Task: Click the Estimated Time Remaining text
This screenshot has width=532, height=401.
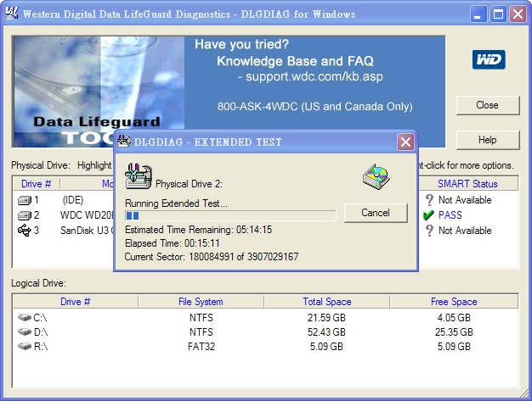Action: pyautogui.click(x=199, y=230)
